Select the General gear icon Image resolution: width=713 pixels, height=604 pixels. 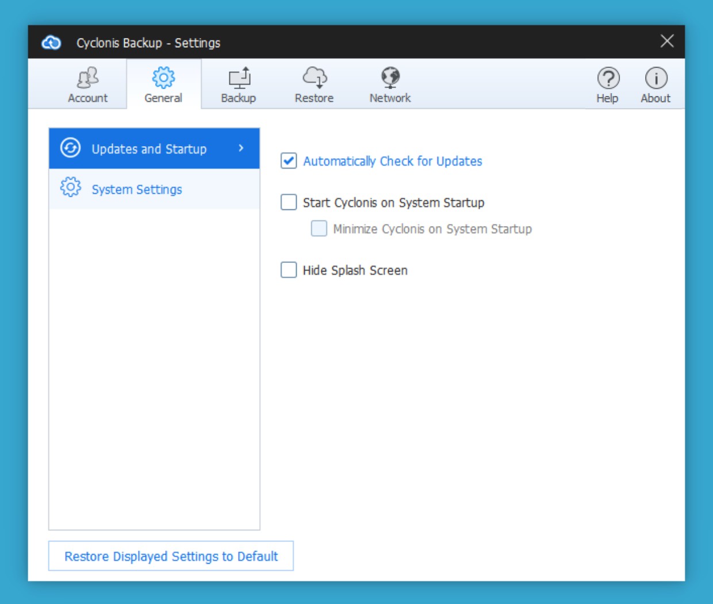pos(163,77)
